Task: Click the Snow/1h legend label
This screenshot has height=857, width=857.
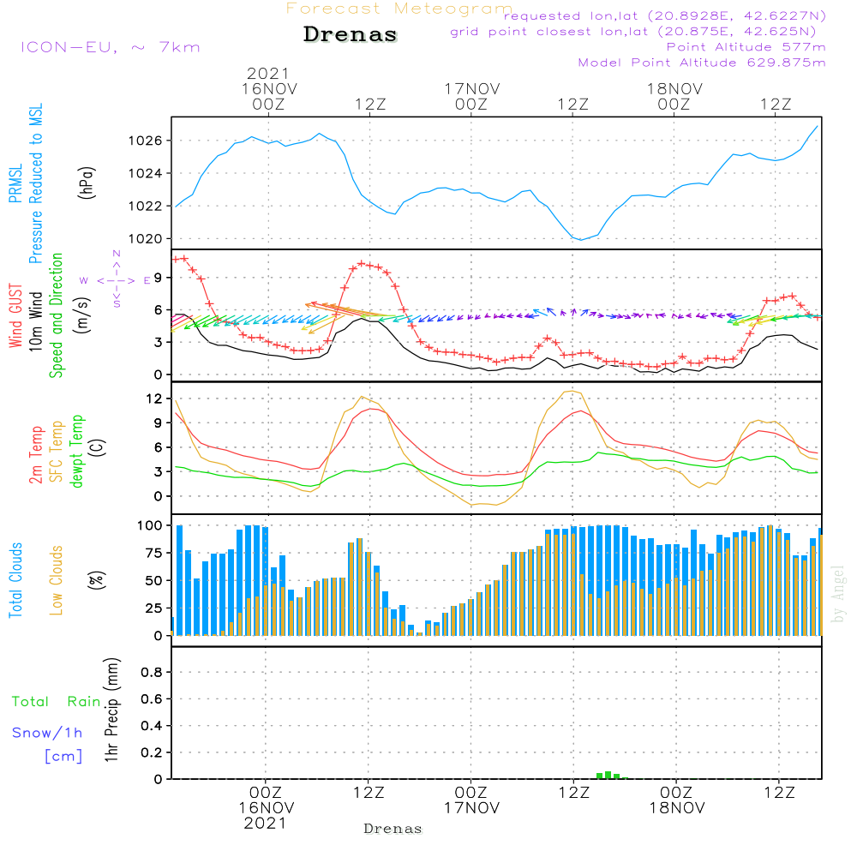Action: coord(47,734)
